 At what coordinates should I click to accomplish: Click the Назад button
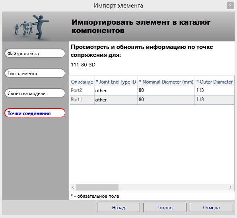[118, 207]
